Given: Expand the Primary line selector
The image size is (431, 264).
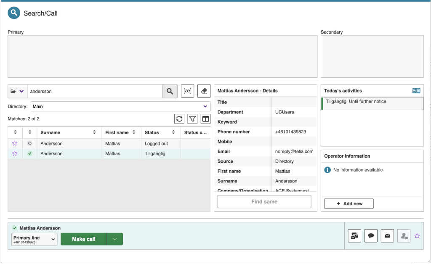Looking at the screenshot, I should [34, 239].
